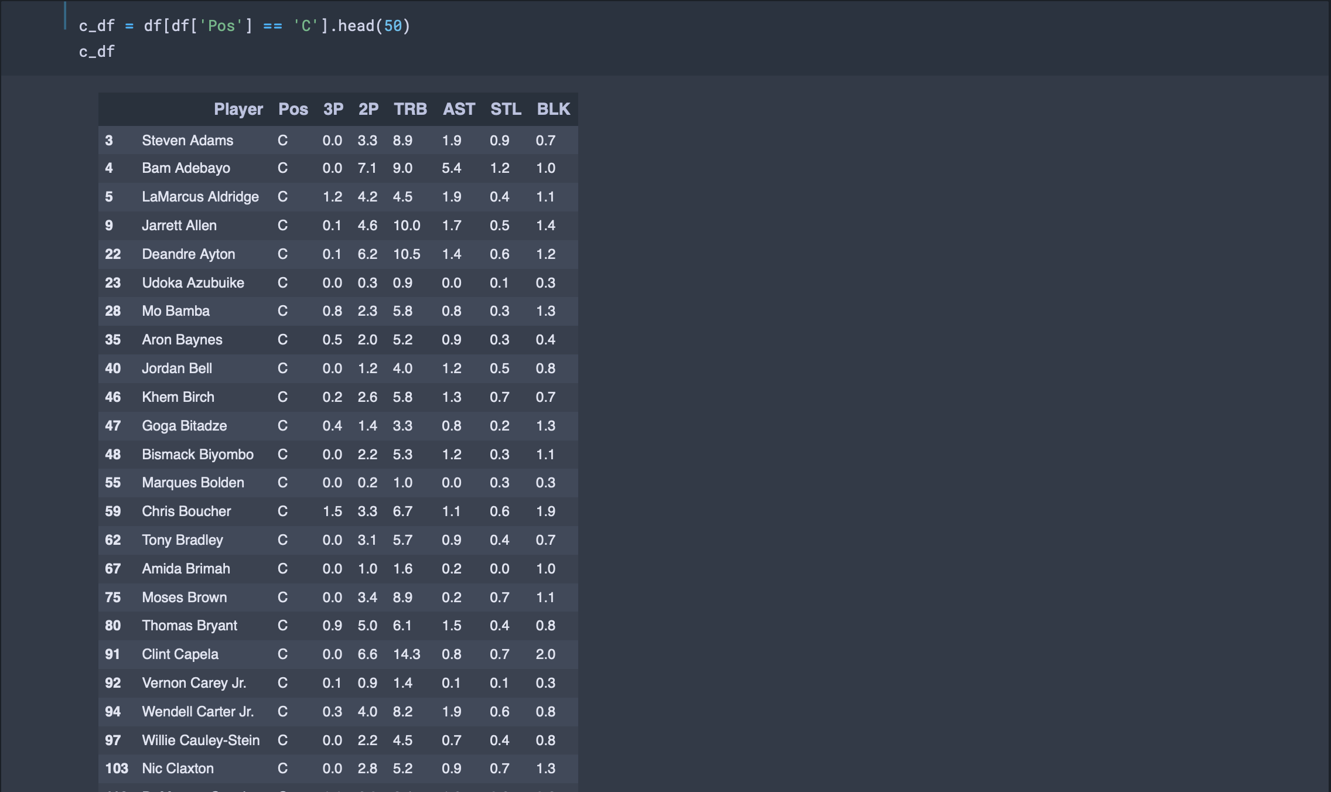The image size is (1331, 792).
Task: Click Deandre Ayton's 10.5 rebounds value
Action: pos(407,254)
